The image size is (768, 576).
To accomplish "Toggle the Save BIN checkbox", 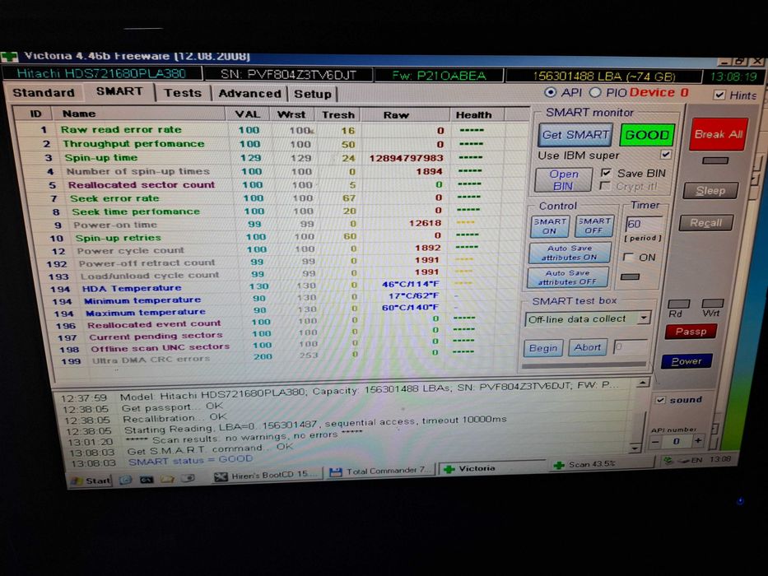I will pyautogui.click(x=606, y=173).
